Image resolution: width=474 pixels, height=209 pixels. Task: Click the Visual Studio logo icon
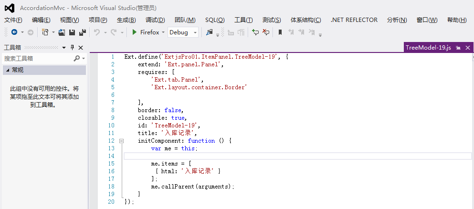coord(10,8)
